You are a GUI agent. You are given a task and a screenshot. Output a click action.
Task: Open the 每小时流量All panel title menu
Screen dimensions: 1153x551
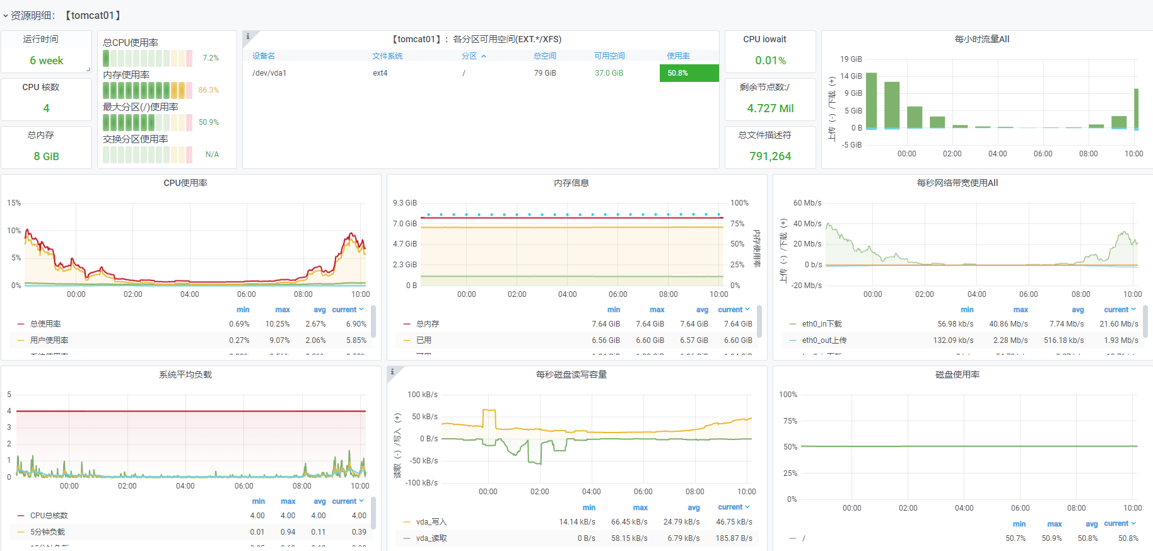coord(982,39)
